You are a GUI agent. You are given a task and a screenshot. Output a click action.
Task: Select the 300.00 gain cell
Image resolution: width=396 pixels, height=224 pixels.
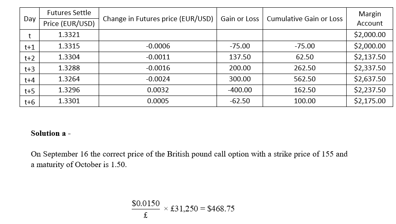[240, 79]
